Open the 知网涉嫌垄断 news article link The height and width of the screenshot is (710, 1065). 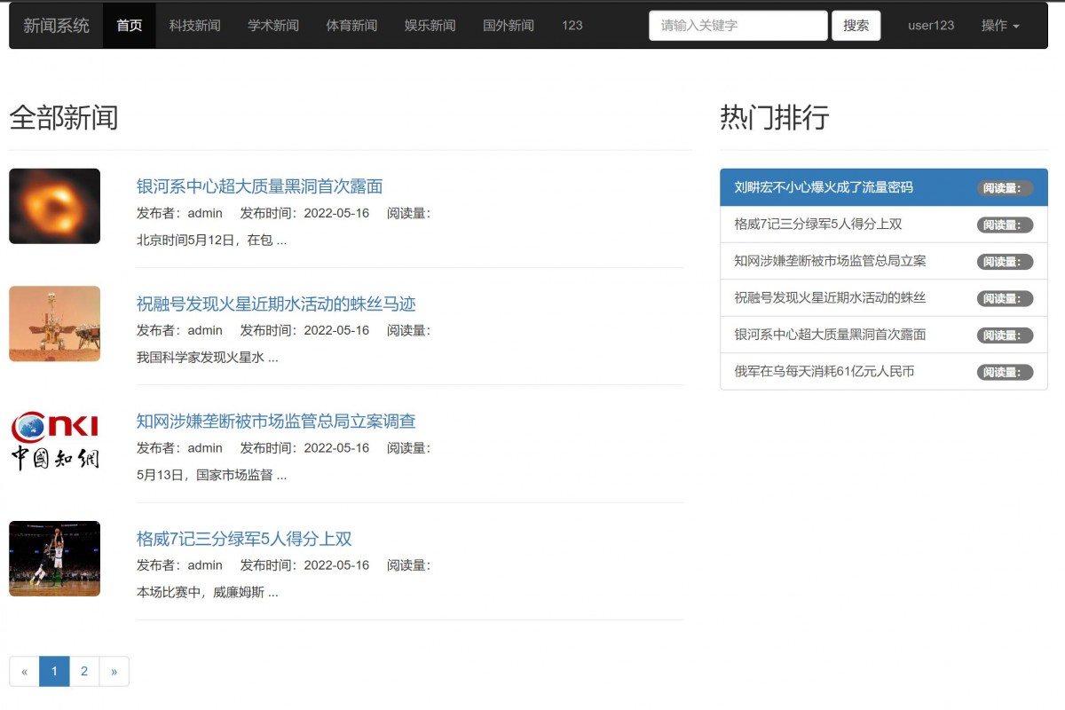(276, 422)
